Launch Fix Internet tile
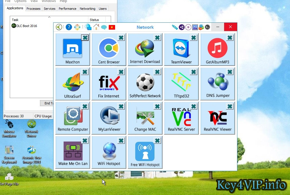This screenshot has height=195, width=290. pyautogui.click(x=109, y=84)
